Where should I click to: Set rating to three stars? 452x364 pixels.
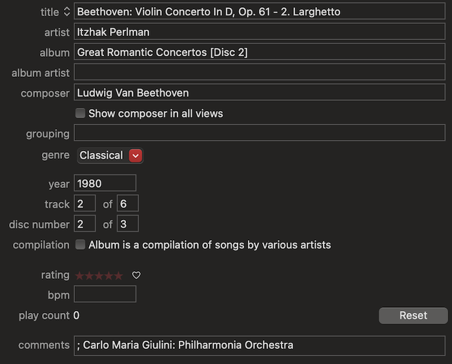coord(99,276)
